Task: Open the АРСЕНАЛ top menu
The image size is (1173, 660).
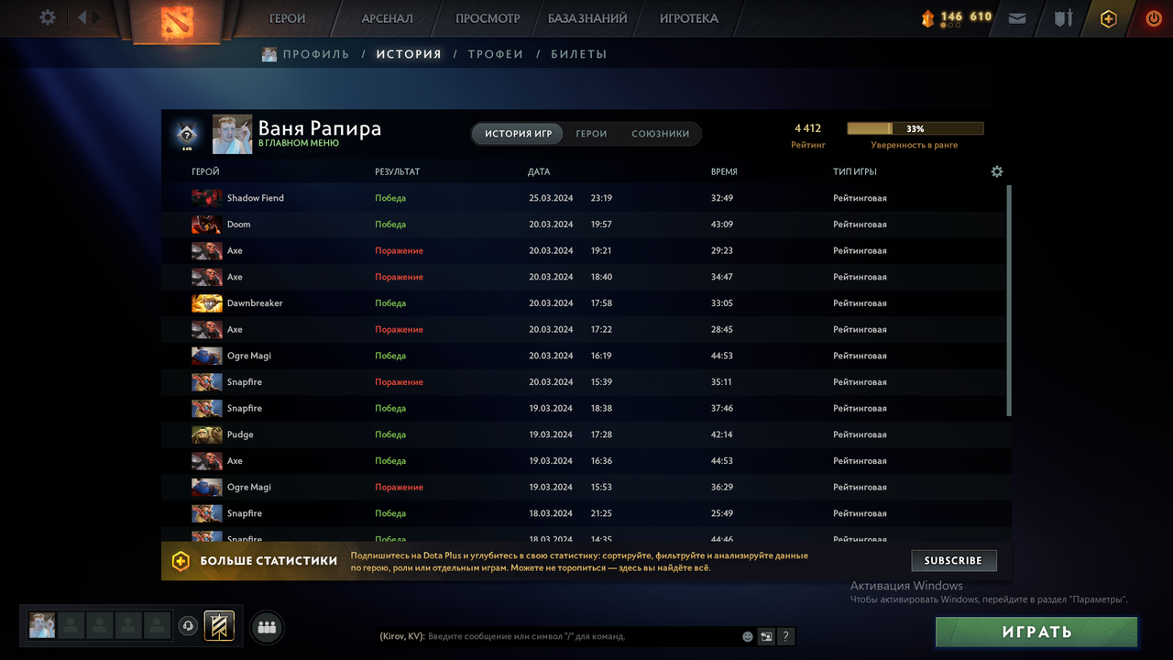Action: click(x=387, y=18)
